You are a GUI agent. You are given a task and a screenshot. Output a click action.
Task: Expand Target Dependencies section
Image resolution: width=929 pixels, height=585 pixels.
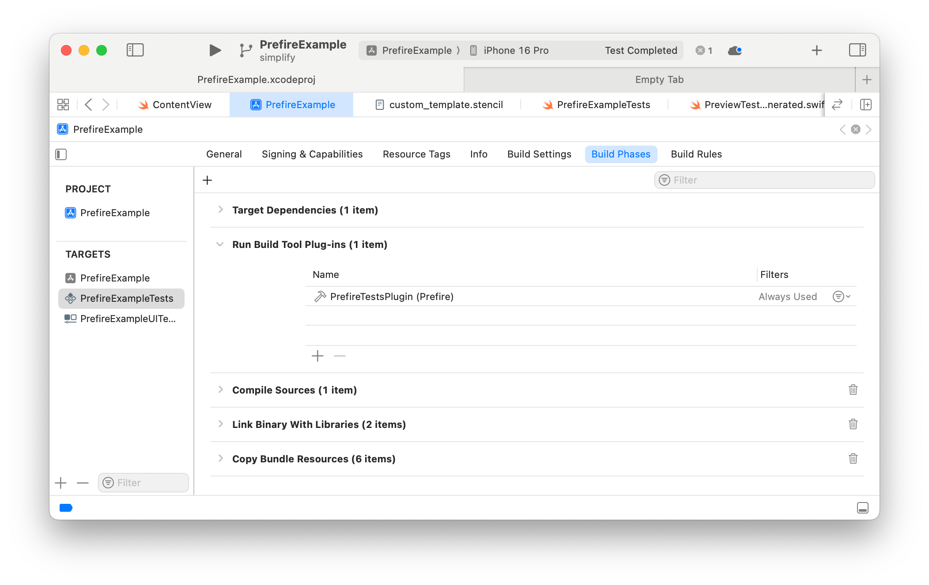(x=220, y=210)
